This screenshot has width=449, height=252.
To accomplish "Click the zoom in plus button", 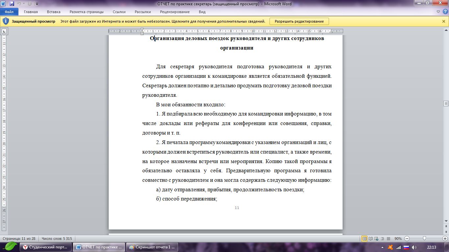I will pyautogui.click(x=445, y=239).
